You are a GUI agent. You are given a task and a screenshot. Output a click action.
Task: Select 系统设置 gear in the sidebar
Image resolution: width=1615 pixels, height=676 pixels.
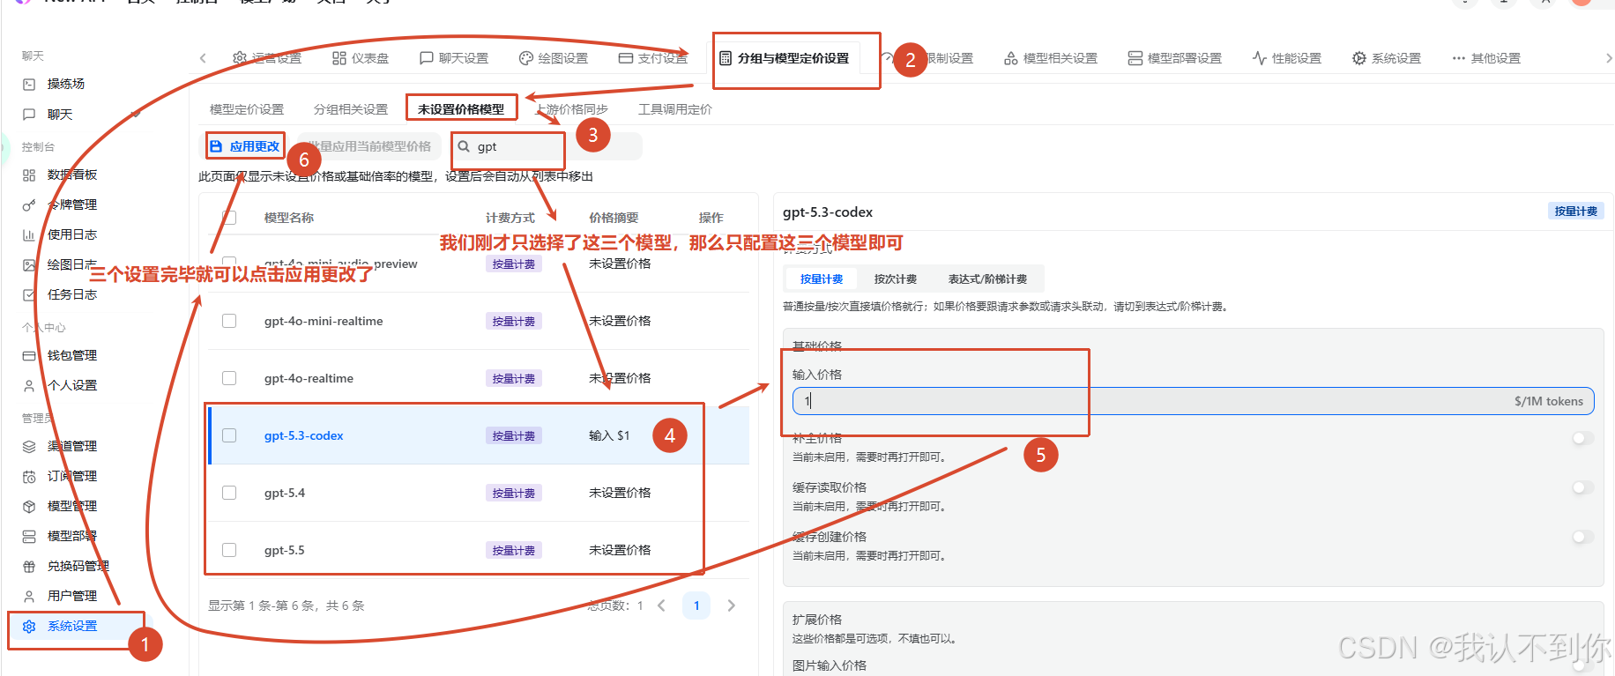[x=71, y=626]
